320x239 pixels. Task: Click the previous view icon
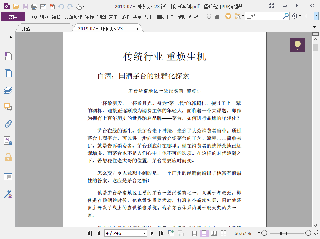pyautogui.click(x=171, y=233)
